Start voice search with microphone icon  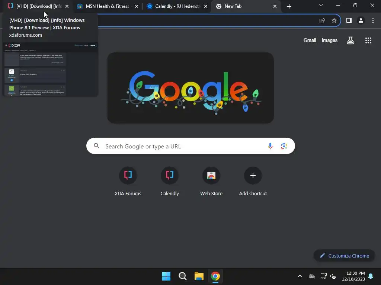tap(270, 146)
